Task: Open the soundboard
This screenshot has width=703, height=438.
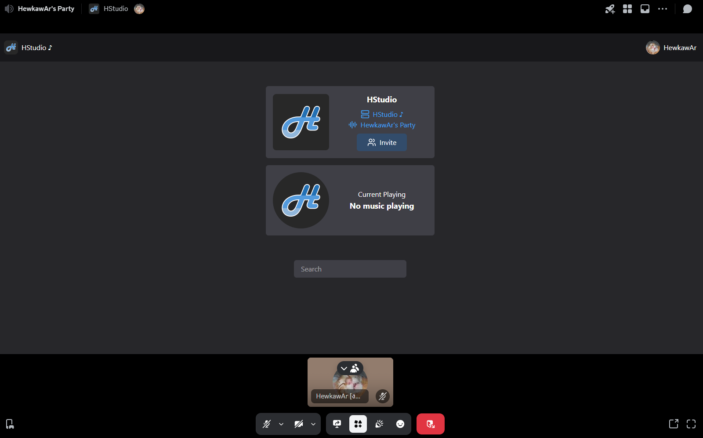Action: pyautogui.click(x=379, y=424)
